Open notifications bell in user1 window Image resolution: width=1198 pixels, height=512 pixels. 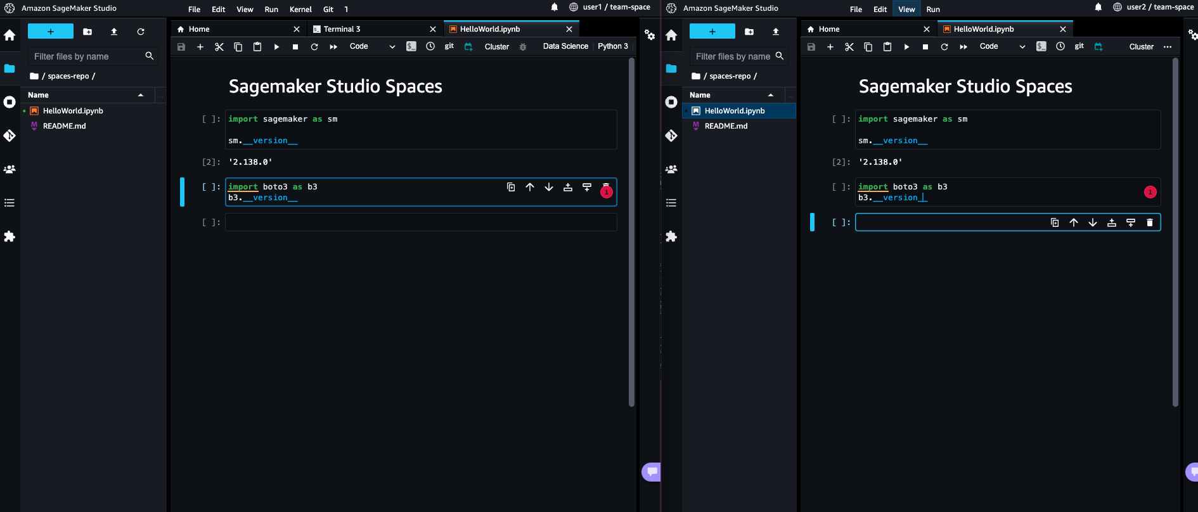555,8
